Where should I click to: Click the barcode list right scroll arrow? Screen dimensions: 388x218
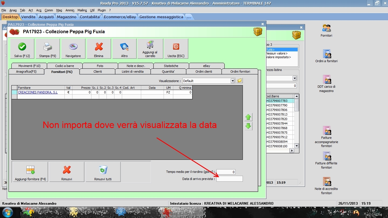(x=292, y=151)
